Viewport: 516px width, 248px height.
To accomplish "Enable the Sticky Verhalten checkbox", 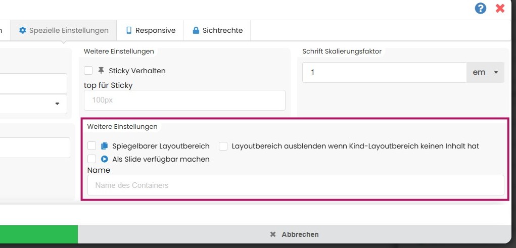I will pyautogui.click(x=88, y=71).
